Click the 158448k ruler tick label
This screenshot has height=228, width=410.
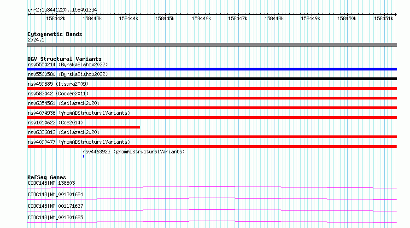click(x=274, y=18)
